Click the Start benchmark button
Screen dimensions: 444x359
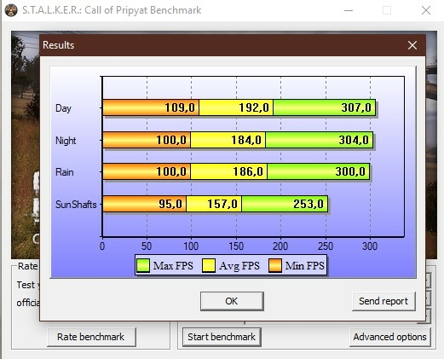tap(222, 337)
